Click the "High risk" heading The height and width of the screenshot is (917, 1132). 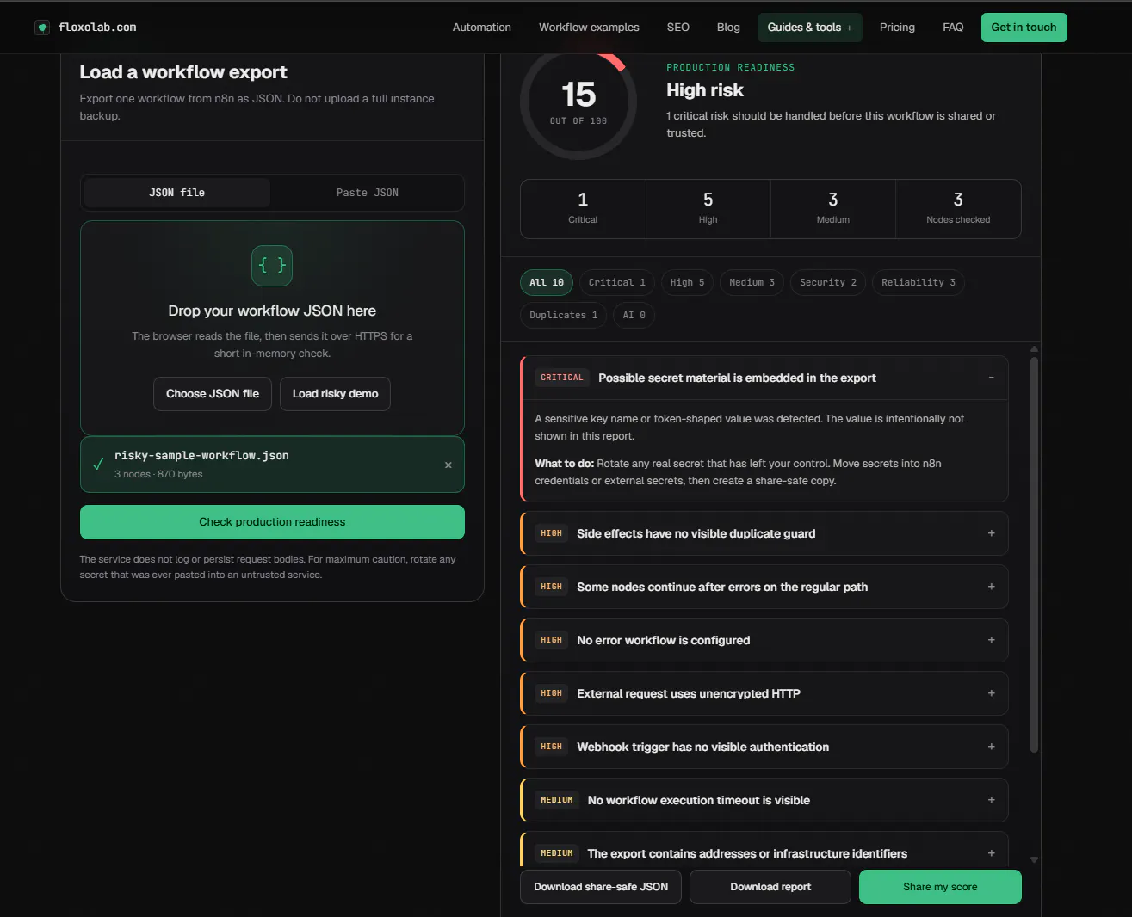point(704,90)
